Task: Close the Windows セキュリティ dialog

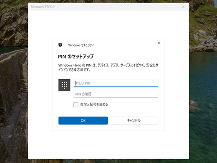Action: click(159, 43)
